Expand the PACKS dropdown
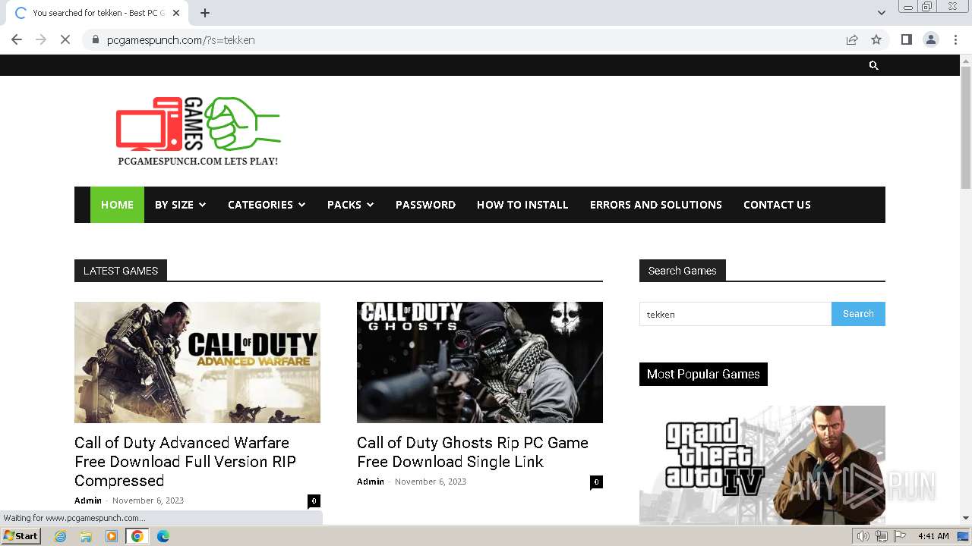 tap(351, 205)
